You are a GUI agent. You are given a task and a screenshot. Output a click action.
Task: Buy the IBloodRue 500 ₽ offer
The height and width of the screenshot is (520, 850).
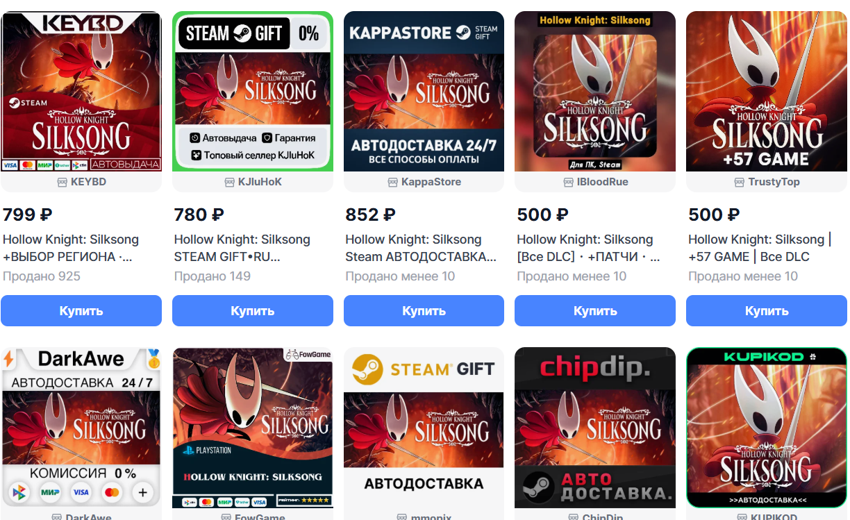[x=595, y=310]
